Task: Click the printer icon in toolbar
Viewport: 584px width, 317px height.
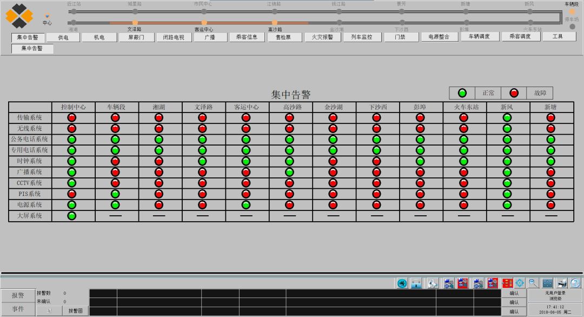Action: (x=562, y=283)
